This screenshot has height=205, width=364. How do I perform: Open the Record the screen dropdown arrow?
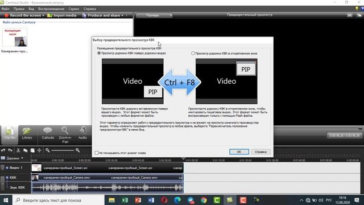[43, 15]
